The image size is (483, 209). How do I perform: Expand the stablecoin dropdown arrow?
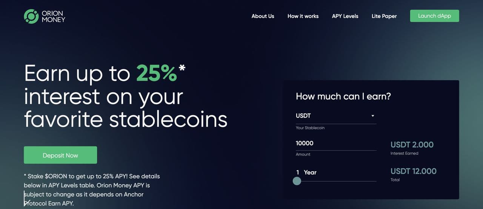(x=372, y=116)
